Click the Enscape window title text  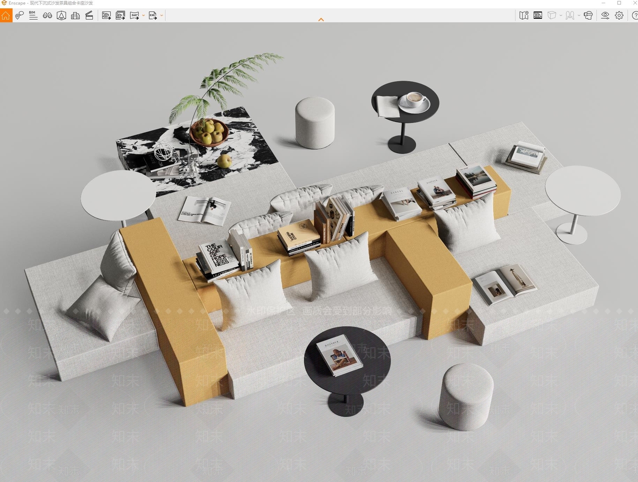coord(51,3)
